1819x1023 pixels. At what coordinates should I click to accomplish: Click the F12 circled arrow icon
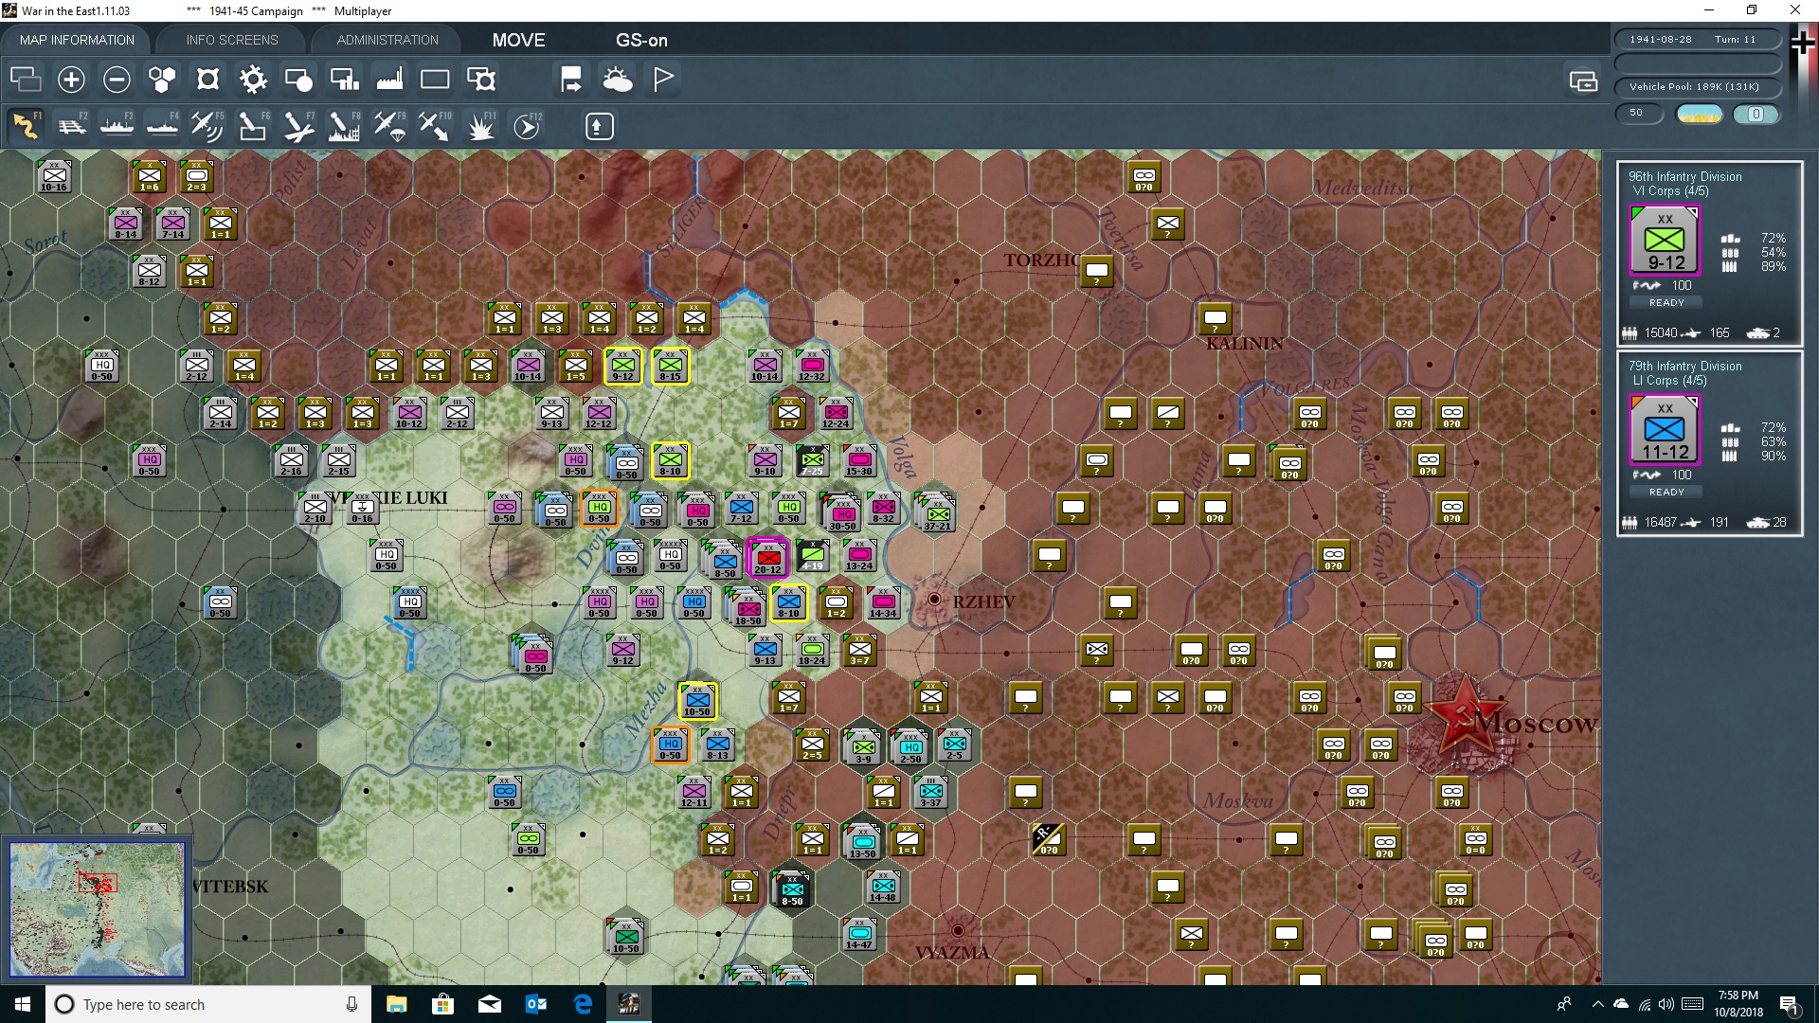[527, 126]
